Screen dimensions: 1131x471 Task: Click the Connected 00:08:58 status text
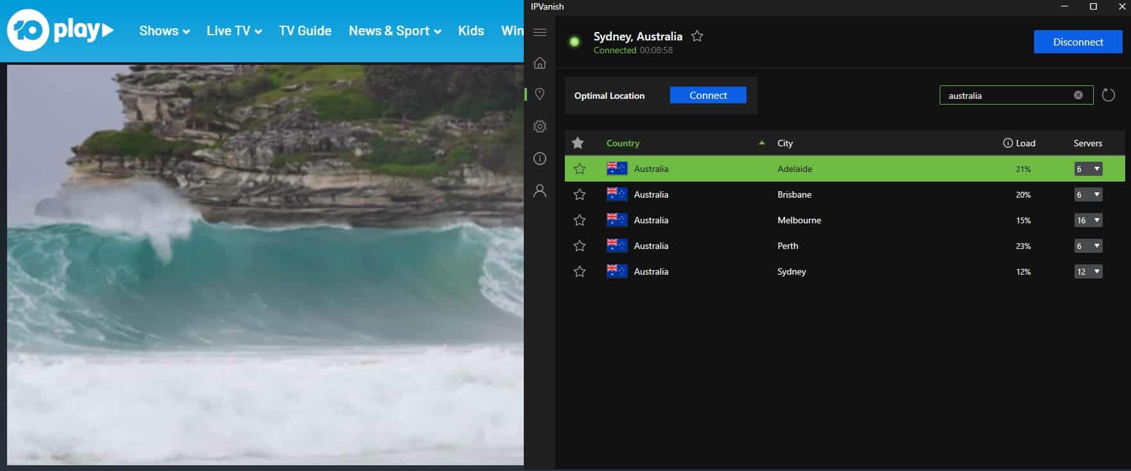(633, 50)
